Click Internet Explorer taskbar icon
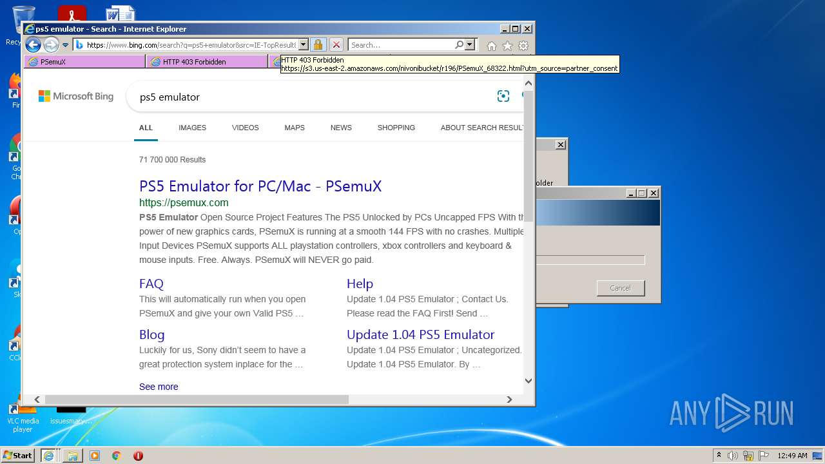825x464 pixels. pyautogui.click(x=48, y=456)
